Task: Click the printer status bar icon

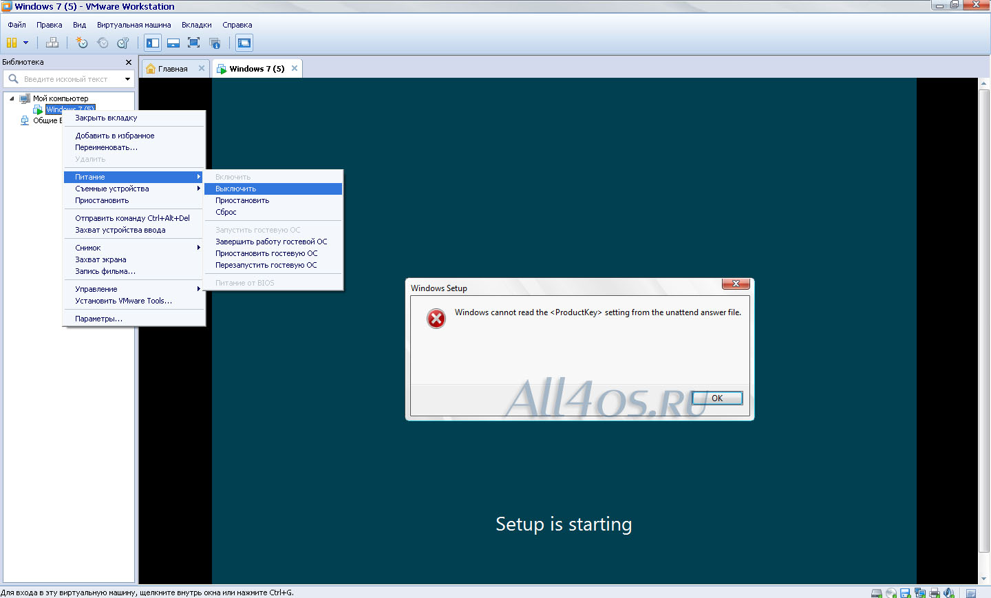Action: pyautogui.click(x=935, y=592)
